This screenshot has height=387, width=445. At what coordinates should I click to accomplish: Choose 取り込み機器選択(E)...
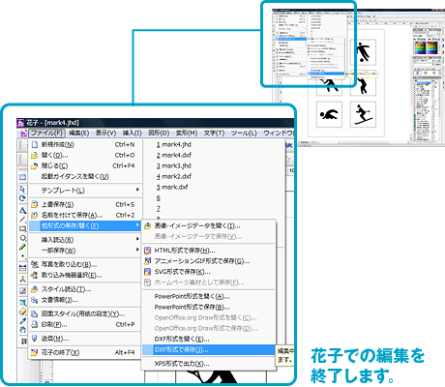86,275
